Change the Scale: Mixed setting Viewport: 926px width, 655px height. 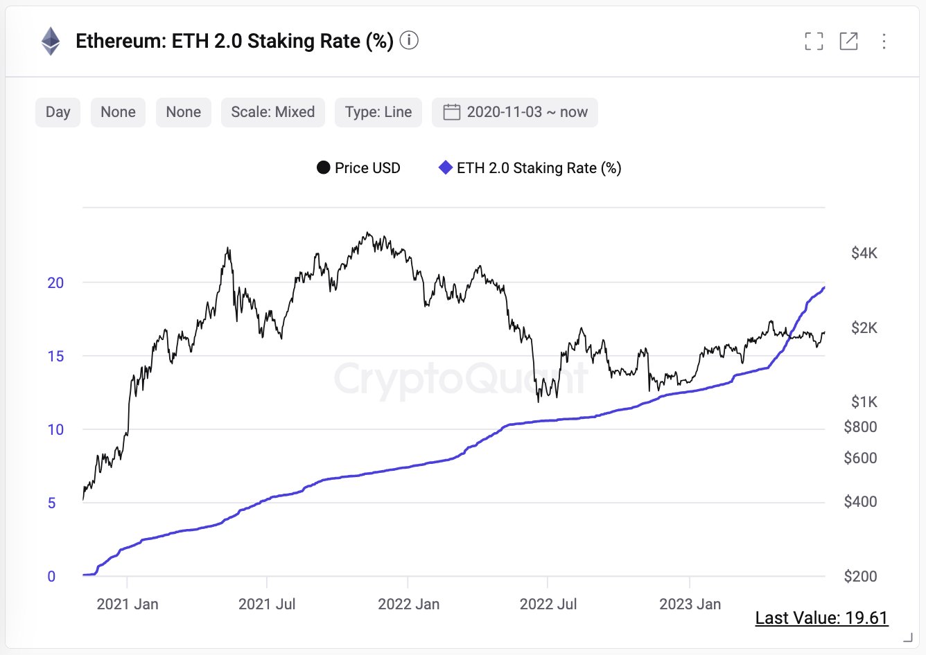[272, 112]
